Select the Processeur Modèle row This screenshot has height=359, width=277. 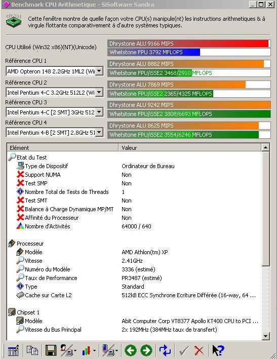(x=134, y=252)
